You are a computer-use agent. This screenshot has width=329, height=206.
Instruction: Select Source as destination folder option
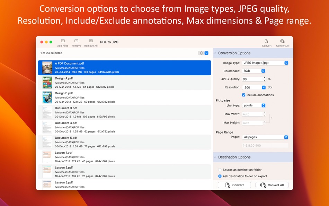(x=220, y=170)
